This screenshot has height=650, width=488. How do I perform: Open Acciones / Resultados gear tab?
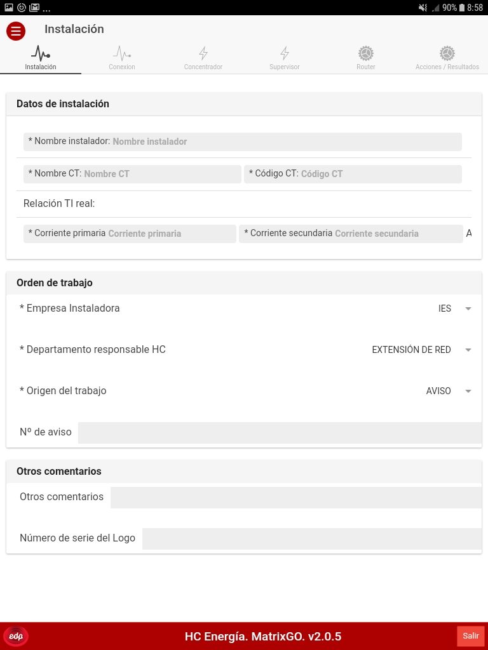[447, 58]
